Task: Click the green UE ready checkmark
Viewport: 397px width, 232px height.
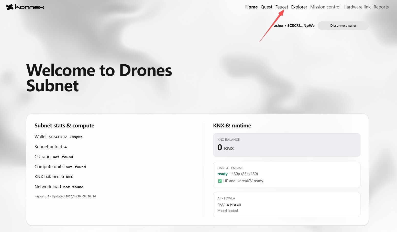Action: pos(220,181)
